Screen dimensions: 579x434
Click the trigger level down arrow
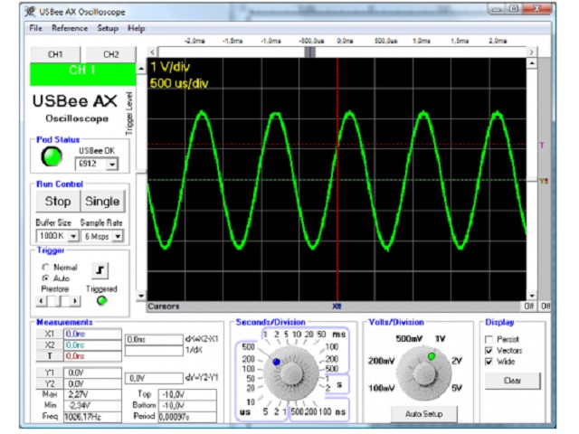tap(141, 296)
